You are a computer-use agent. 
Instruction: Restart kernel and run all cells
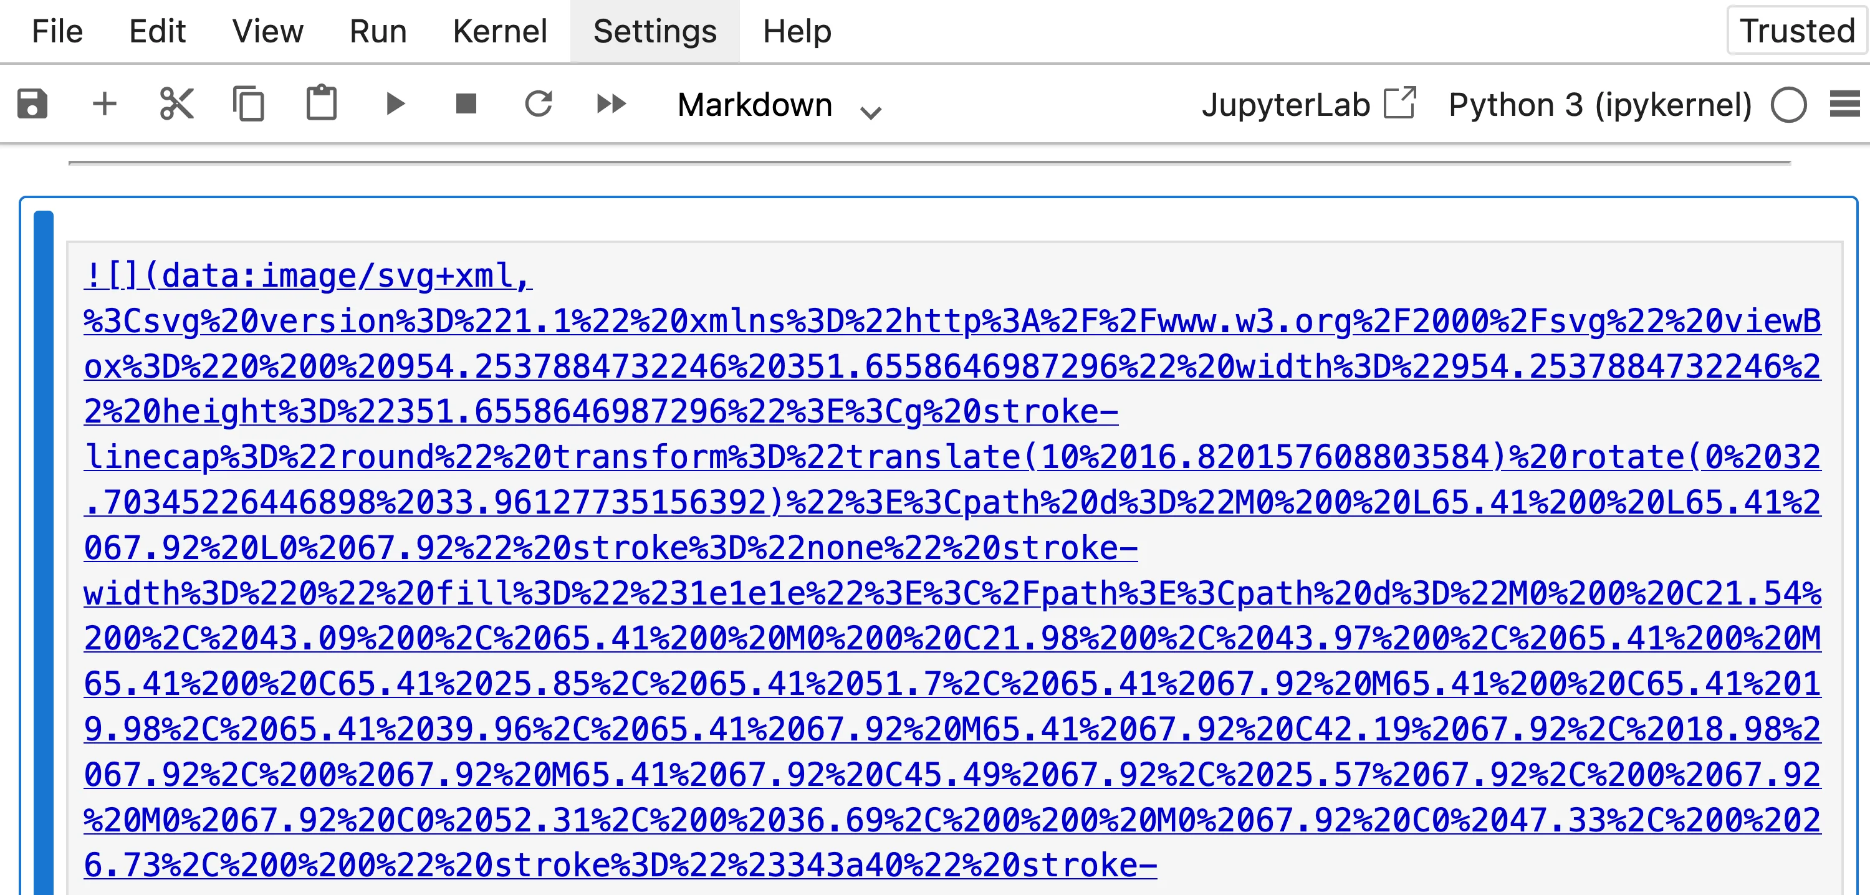coord(610,104)
